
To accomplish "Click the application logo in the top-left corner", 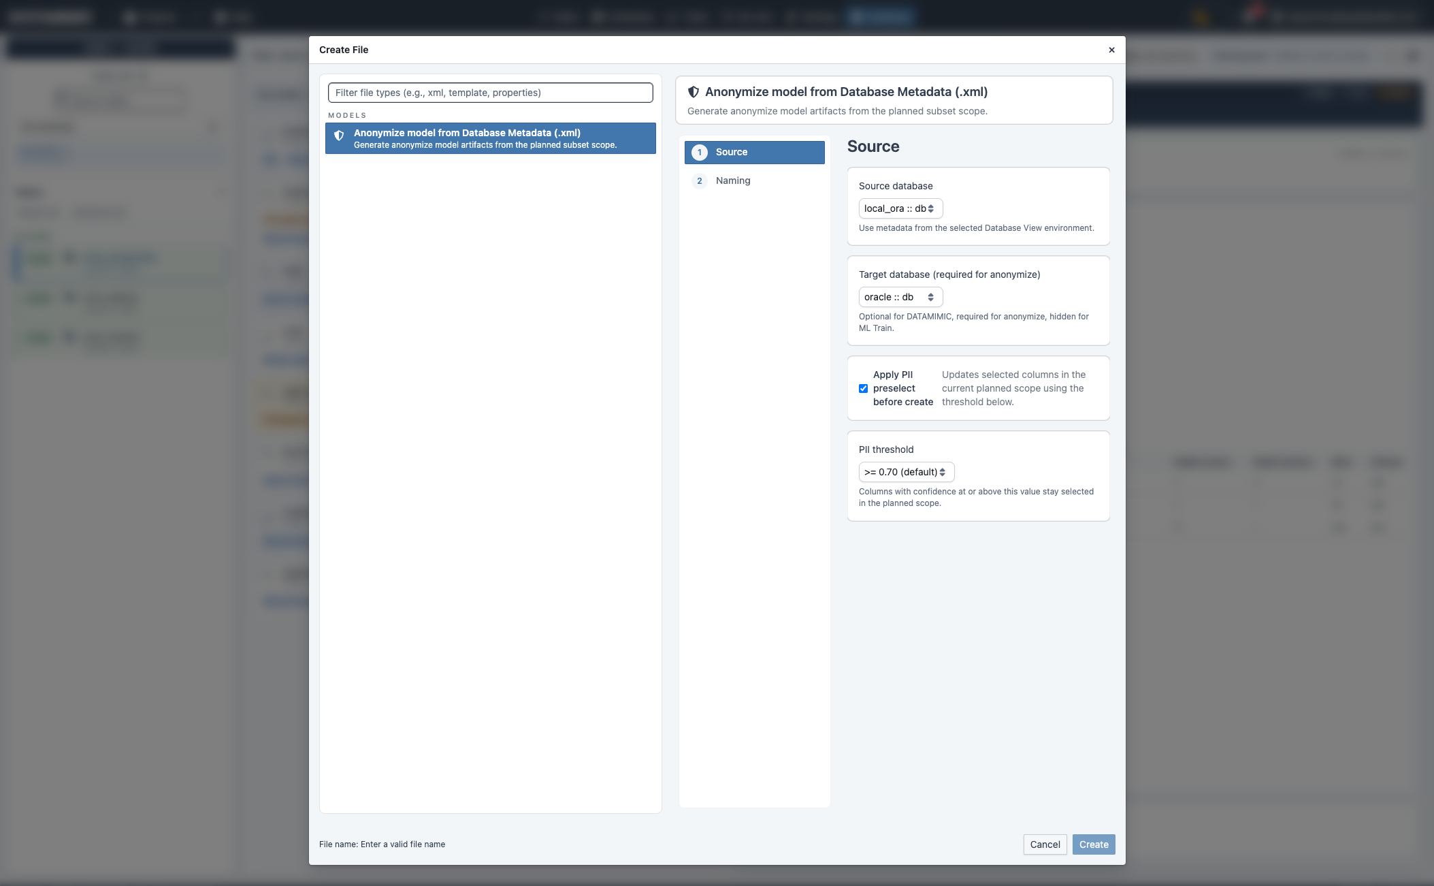I will 51,16.
